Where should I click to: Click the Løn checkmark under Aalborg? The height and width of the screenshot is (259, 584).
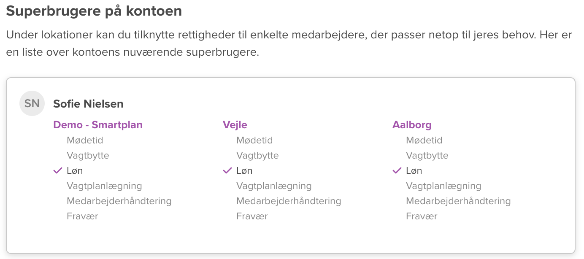click(x=397, y=171)
